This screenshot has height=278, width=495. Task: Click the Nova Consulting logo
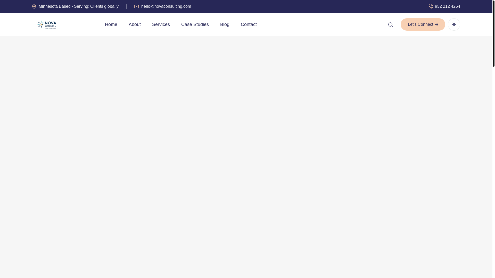(x=47, y=24)
